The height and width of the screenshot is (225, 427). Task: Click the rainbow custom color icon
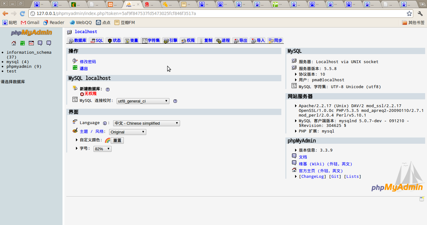click(x=108, y=141)
